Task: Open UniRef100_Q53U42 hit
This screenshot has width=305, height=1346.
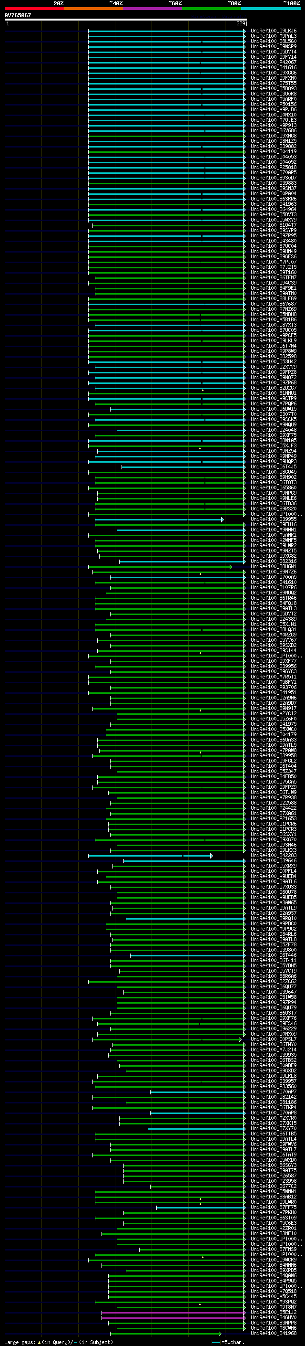Action: point(273,361)
